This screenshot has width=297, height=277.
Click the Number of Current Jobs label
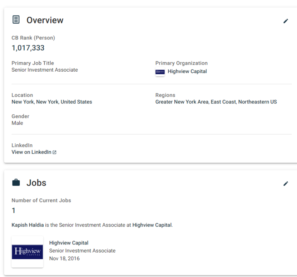point(41,200)
